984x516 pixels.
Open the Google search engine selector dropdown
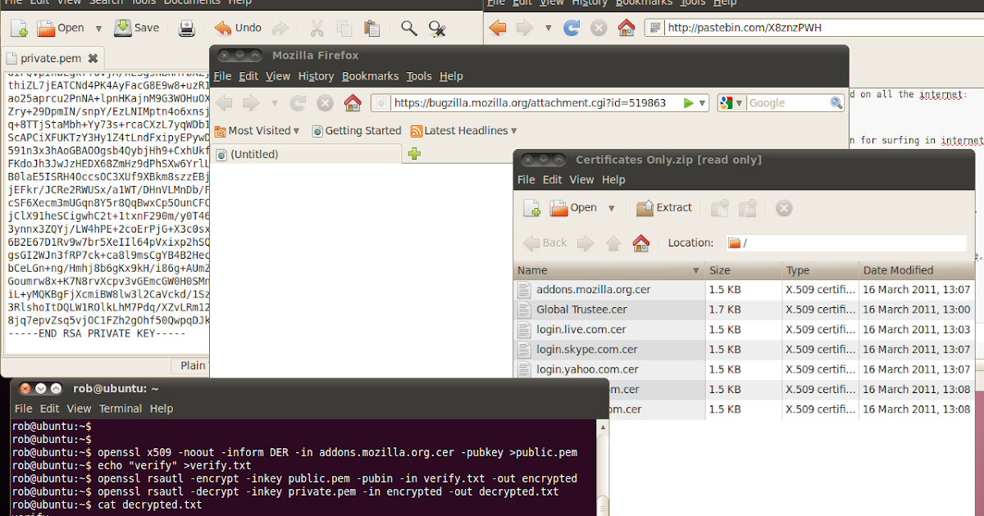point(731,103)
